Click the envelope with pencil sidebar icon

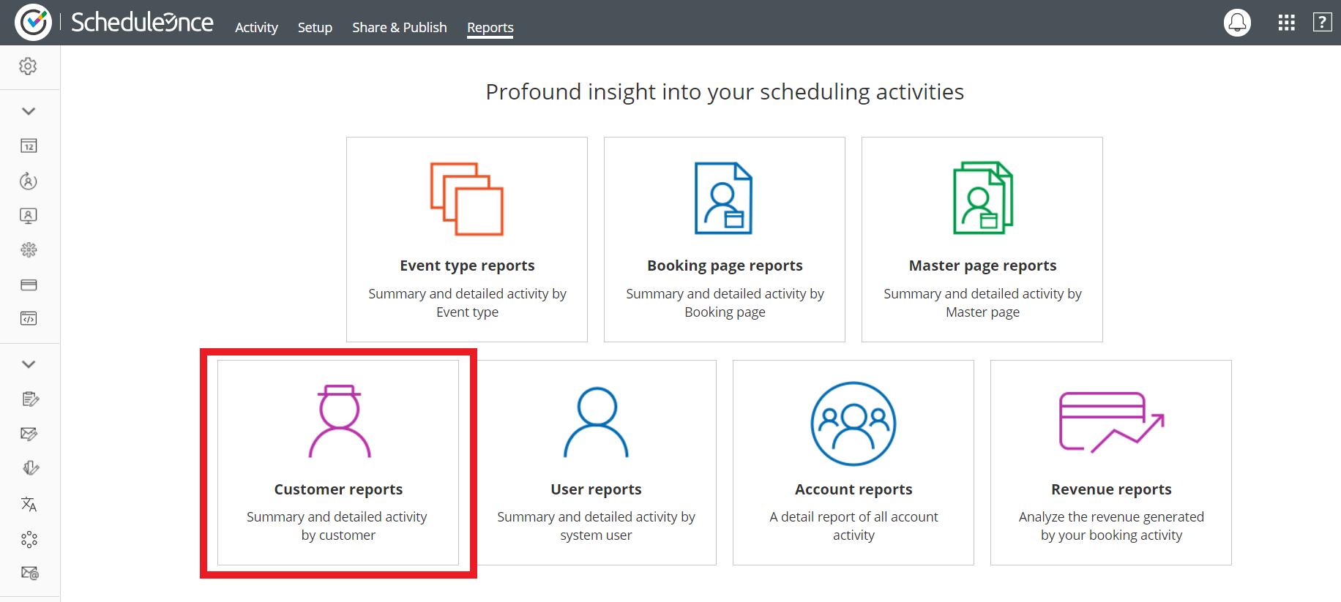[x=29, y=434]
